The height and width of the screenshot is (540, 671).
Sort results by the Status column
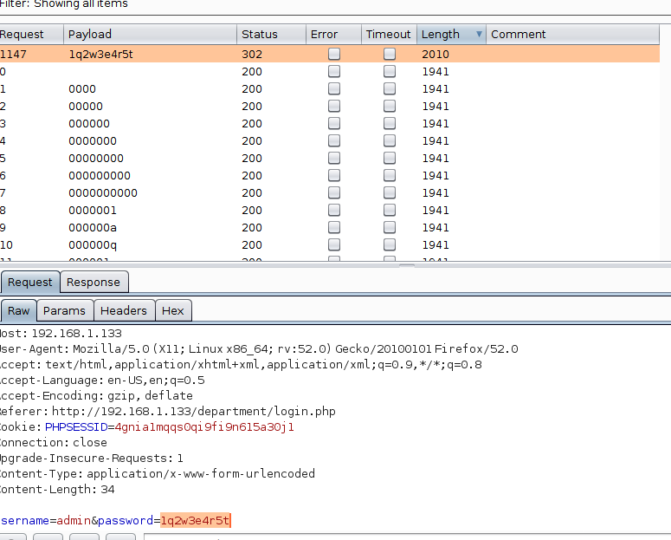tap(270, 35)
